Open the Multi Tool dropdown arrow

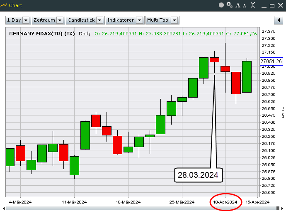[175, 20]
